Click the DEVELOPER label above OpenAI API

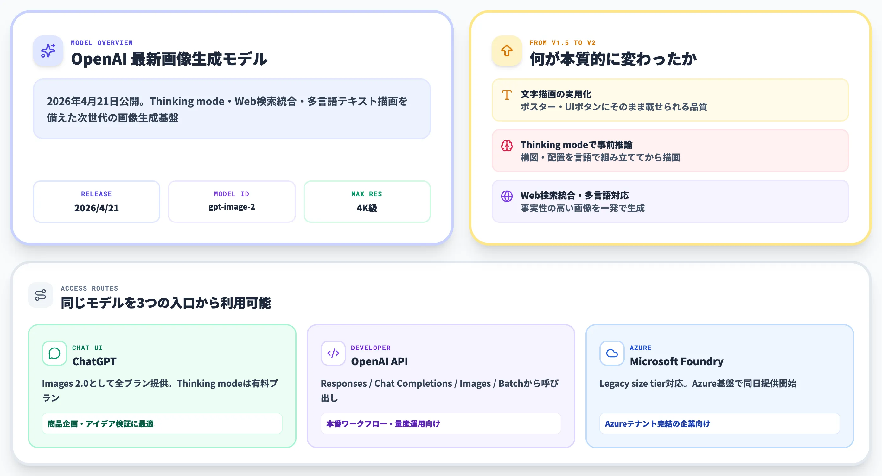tap(370, 348)
